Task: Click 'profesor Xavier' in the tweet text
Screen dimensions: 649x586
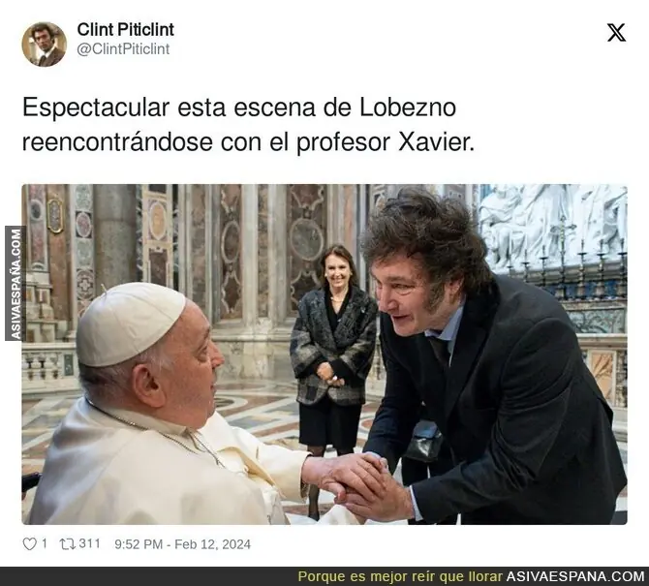Action: pyautogui.click(x=386, y=142)
